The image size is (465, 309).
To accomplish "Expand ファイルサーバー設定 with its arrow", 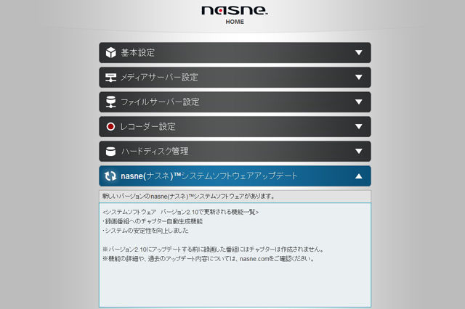I will click(359, 102).
